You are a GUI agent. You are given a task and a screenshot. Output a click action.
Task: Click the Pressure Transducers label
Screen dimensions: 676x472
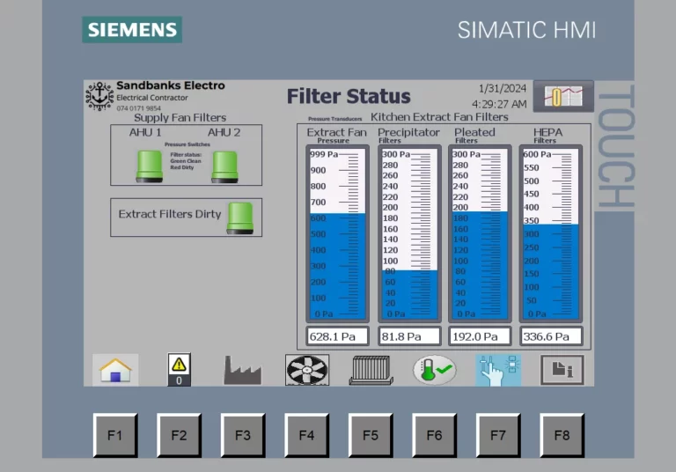coord(335,119)
